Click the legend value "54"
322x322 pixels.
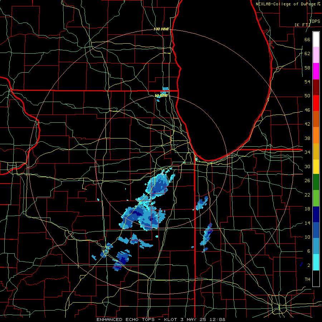pos(307,82)
